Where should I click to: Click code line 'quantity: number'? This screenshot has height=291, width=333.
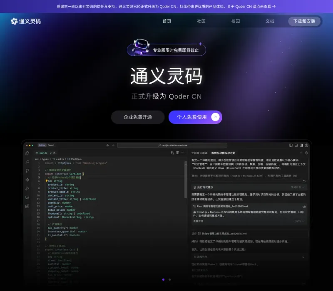pos(59,203)
